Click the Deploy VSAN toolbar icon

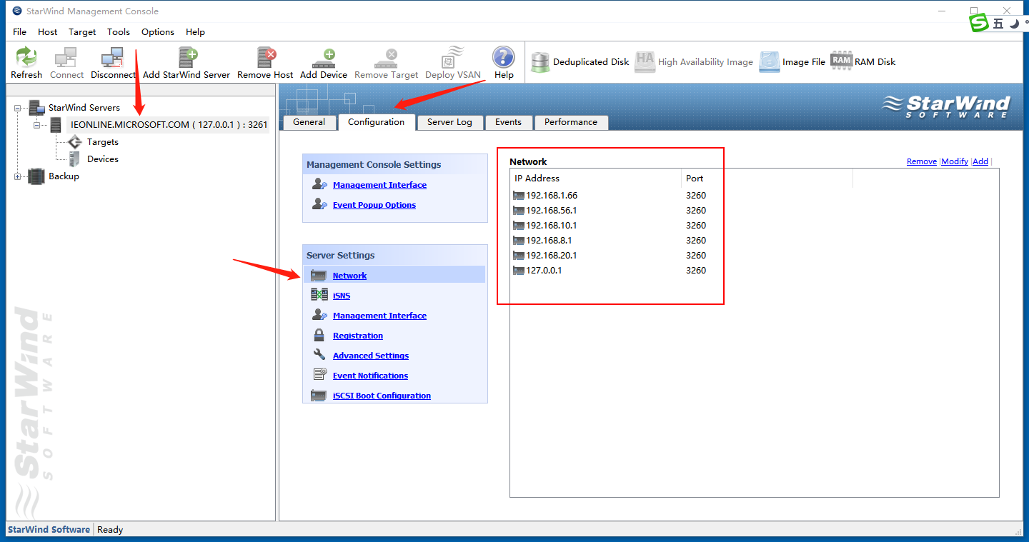point(452,57)
